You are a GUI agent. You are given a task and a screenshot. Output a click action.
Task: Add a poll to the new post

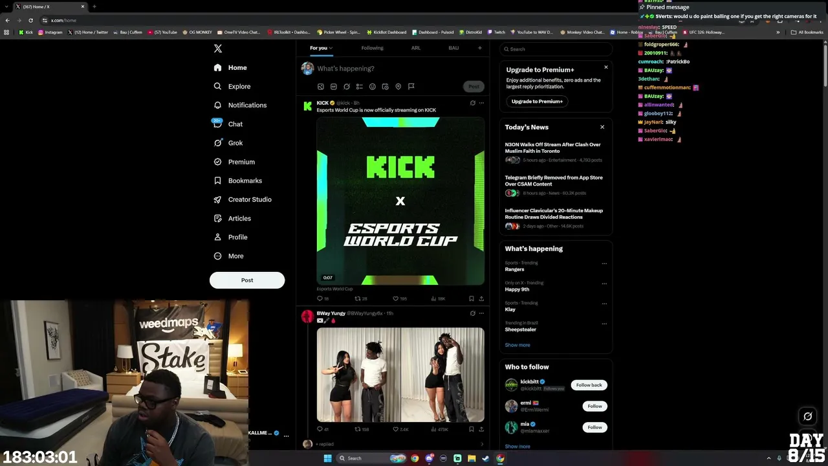point(360,87)
